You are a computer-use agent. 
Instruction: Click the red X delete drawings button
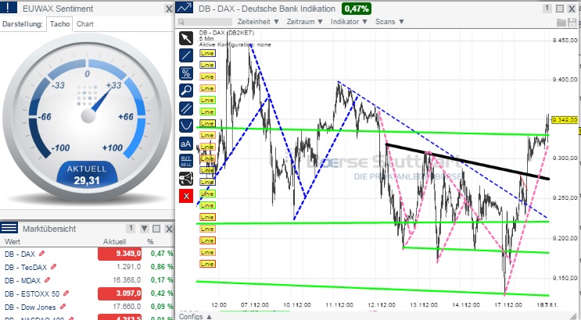coord(186,196)
